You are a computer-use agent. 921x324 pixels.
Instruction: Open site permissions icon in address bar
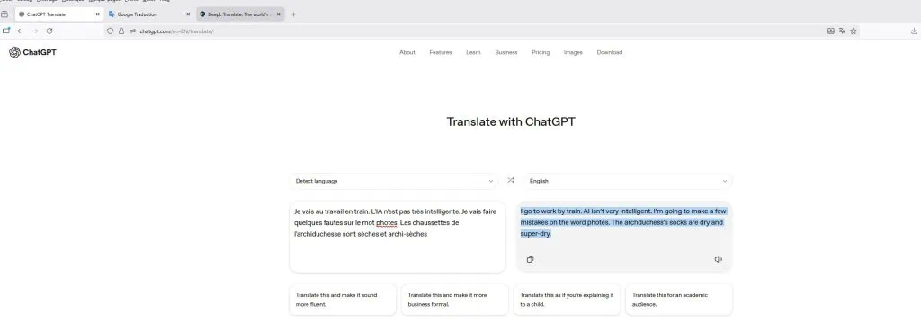tap(133, 31)
